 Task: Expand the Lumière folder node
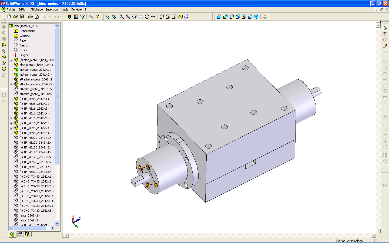pos(11,36)
